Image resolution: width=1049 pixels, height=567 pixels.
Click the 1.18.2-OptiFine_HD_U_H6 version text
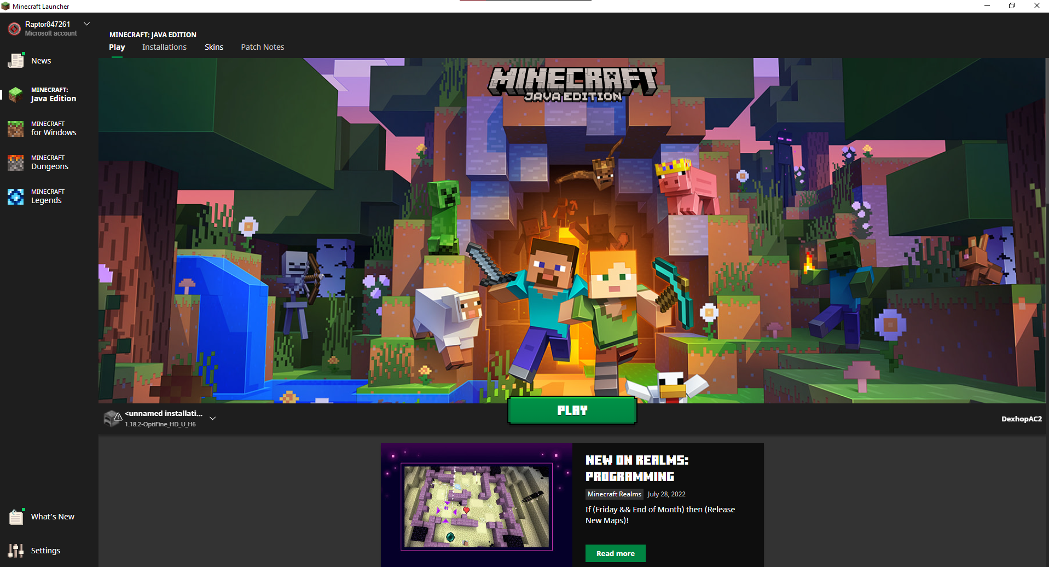pyautogui.click(x=160, y=424)
